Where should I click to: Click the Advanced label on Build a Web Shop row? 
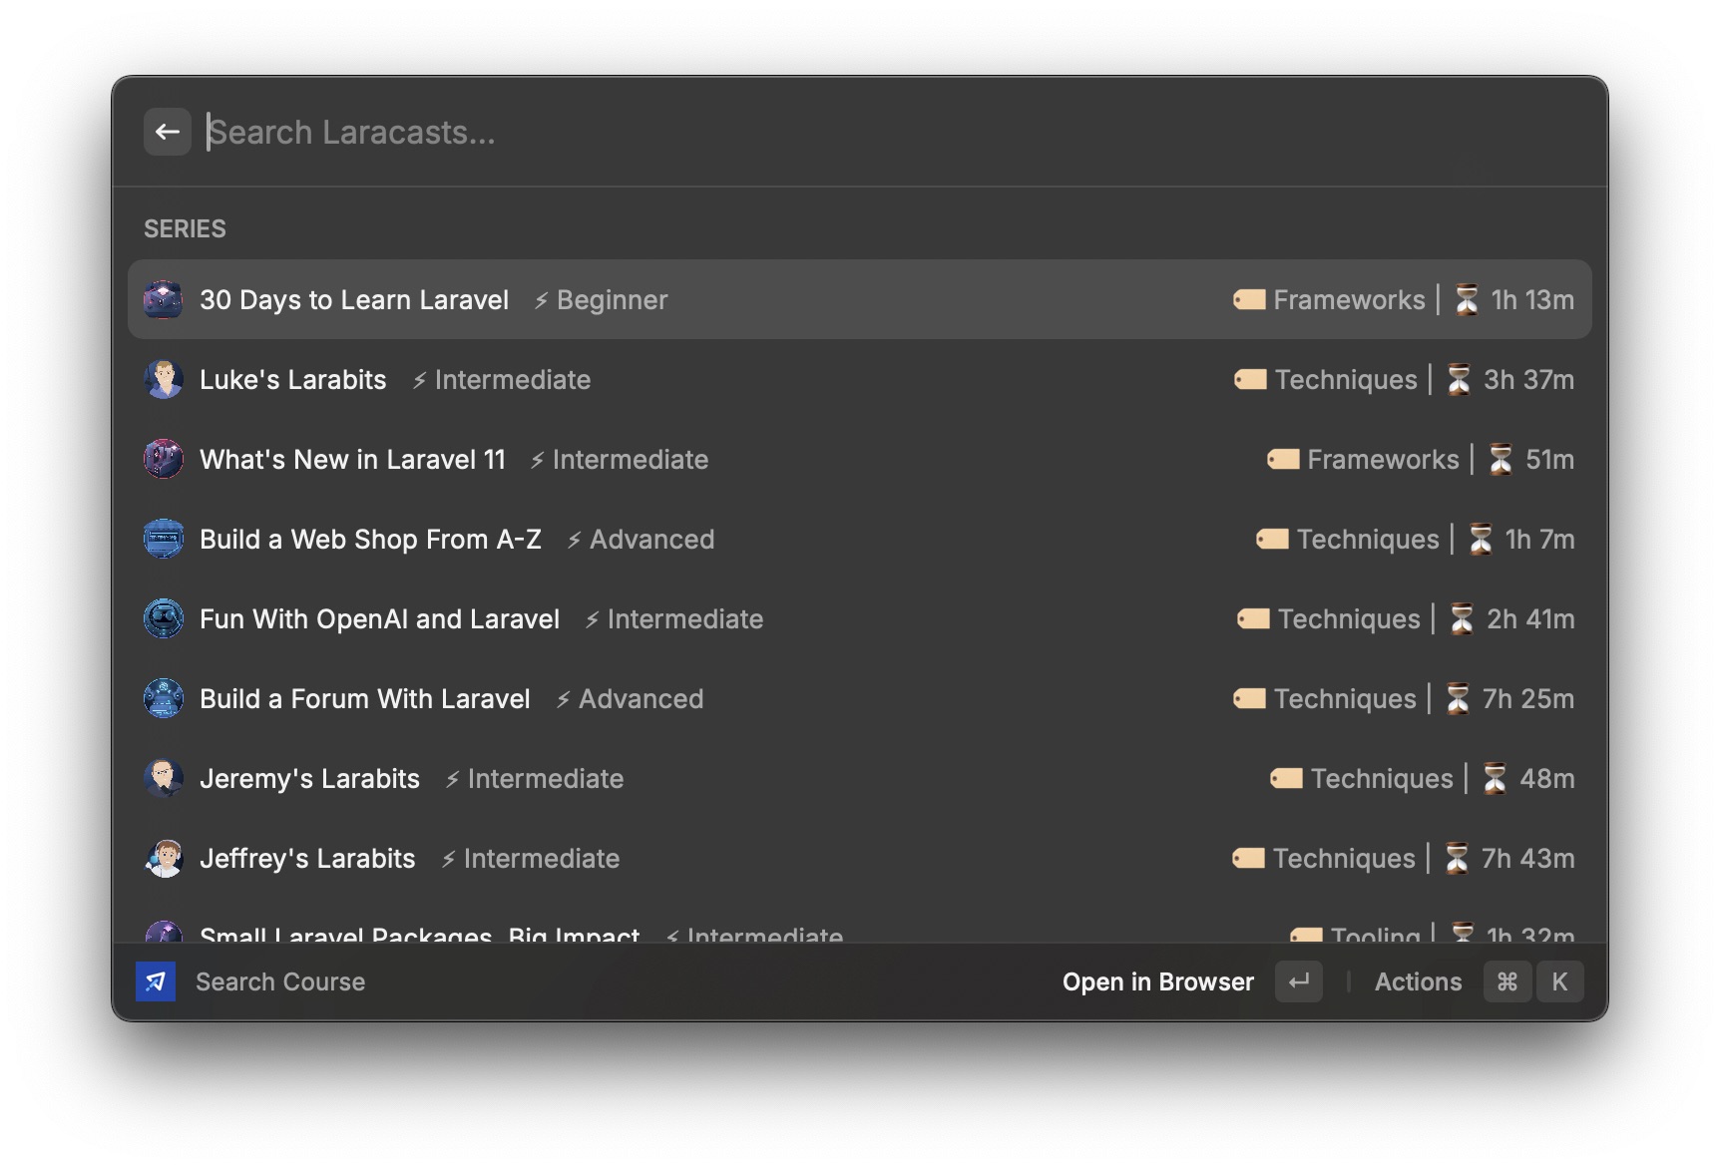[x=651, y=539]
